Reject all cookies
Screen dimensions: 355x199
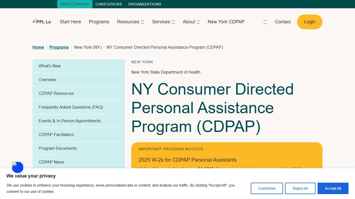pos(300,188)
